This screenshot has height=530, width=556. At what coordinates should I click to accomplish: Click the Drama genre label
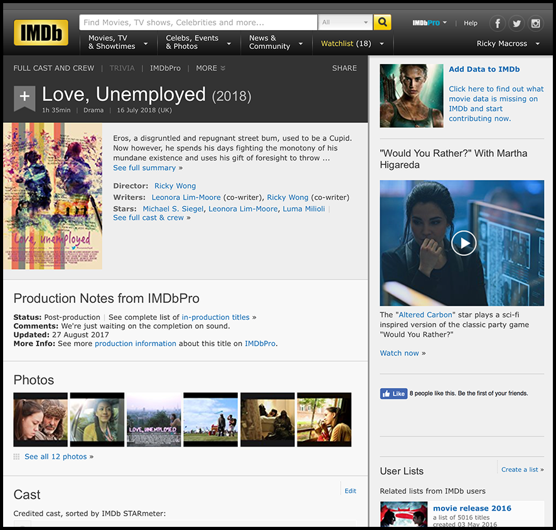tap(94, 110)
